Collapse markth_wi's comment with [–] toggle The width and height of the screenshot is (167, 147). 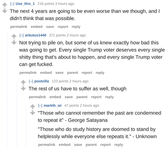click(x=40, y=106)
